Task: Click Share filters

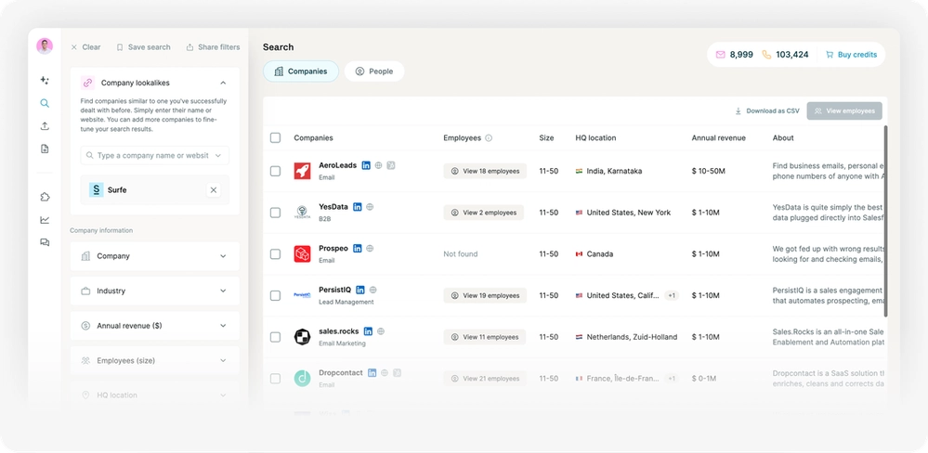Action: [213, 47]
